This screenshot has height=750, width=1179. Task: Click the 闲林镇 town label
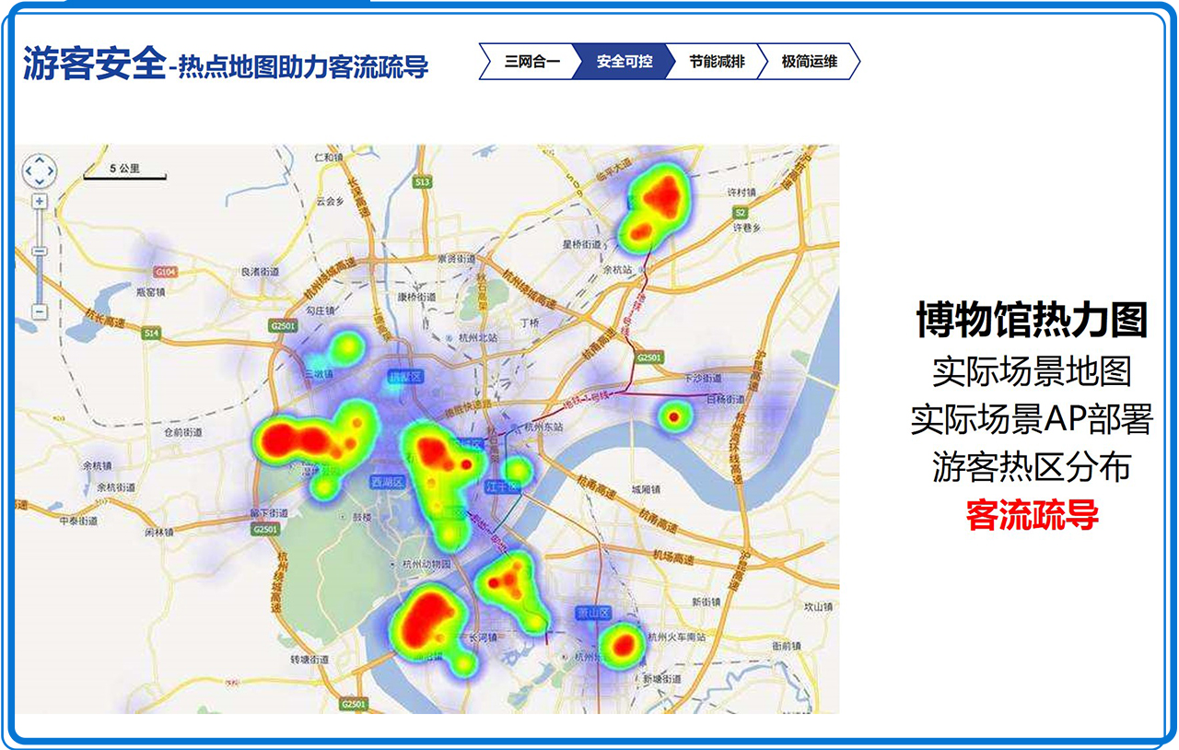coord(160,532)
